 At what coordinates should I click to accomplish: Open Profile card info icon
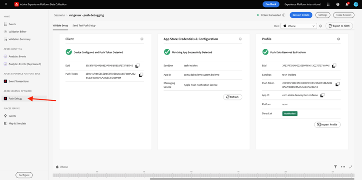pos(338,39)
